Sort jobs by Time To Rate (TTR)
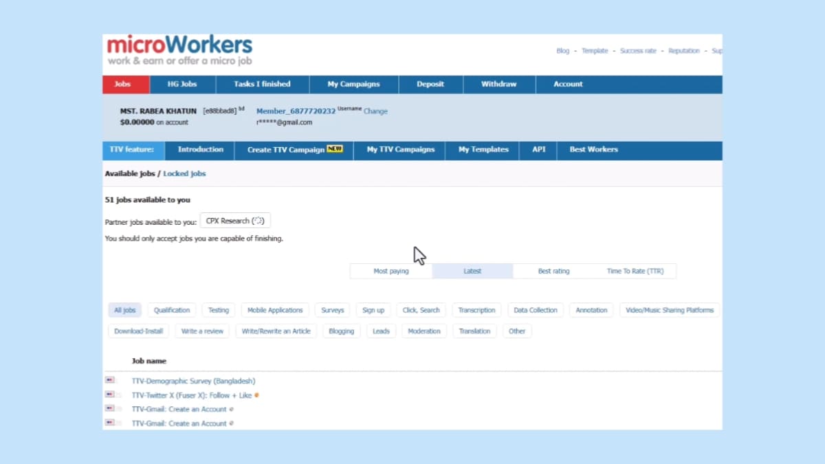825x464 pixels. pos(635,272)
